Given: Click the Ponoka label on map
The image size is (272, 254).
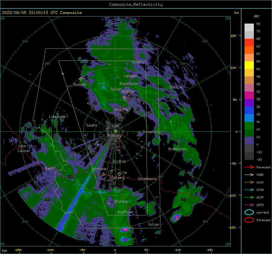Looking at the screenshot, I should tap(138, 62).
